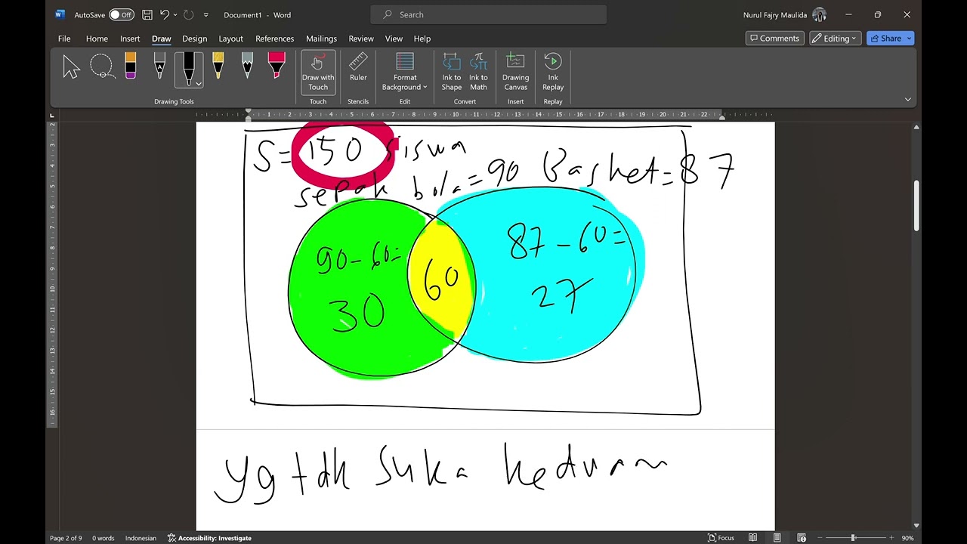This screenshot has height=544, width=967.
Task: Open the black pen options arrow
Action: coord(198,84)
